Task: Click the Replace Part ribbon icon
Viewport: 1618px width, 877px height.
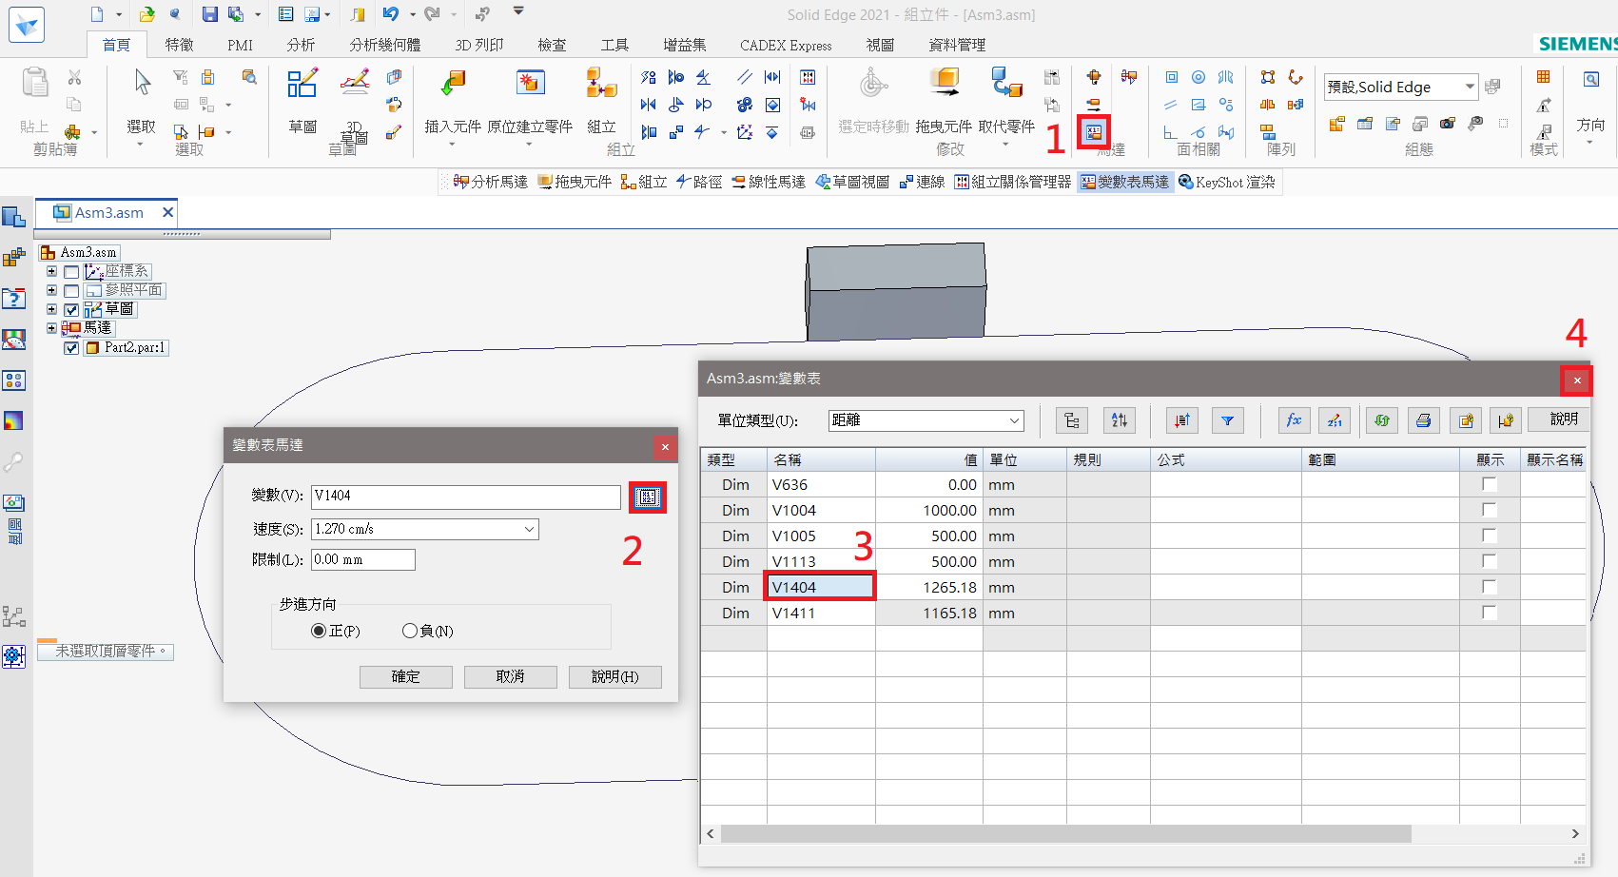Action: tap(1006, 84)
